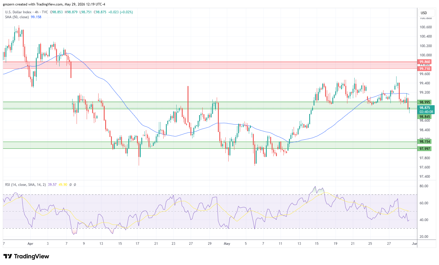
Task: Click the 97.600 price axis tick
Action: click(x=425, y=167)
